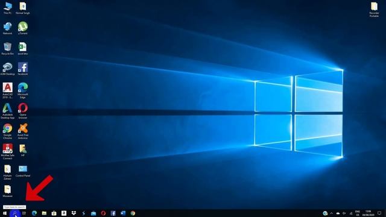
Task: Open Avast Free Antivirus shortcut
Action: [23, 131]
